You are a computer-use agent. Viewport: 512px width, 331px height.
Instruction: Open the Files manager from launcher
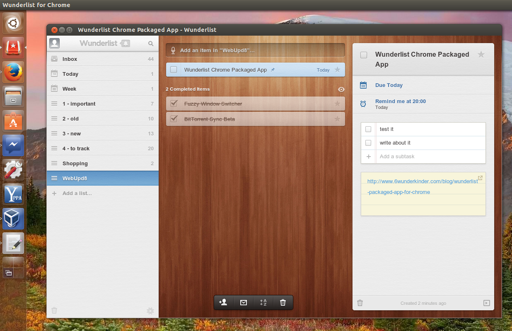[x=13, y=96]
